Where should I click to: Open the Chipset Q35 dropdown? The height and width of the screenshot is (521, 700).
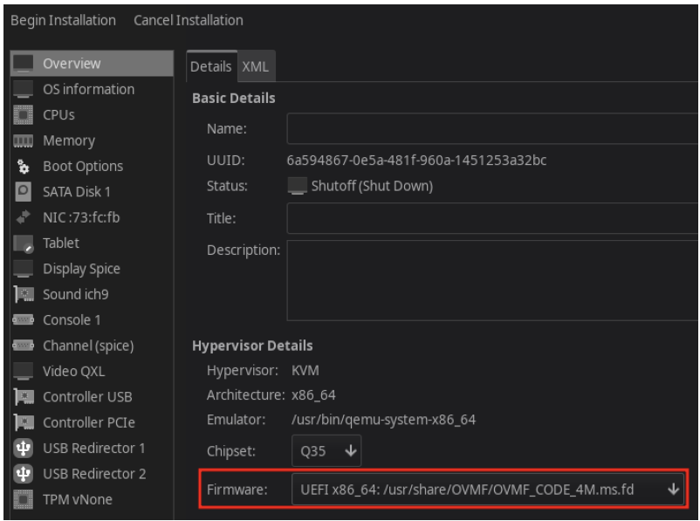pyautogui.click(x=326, y=451)
